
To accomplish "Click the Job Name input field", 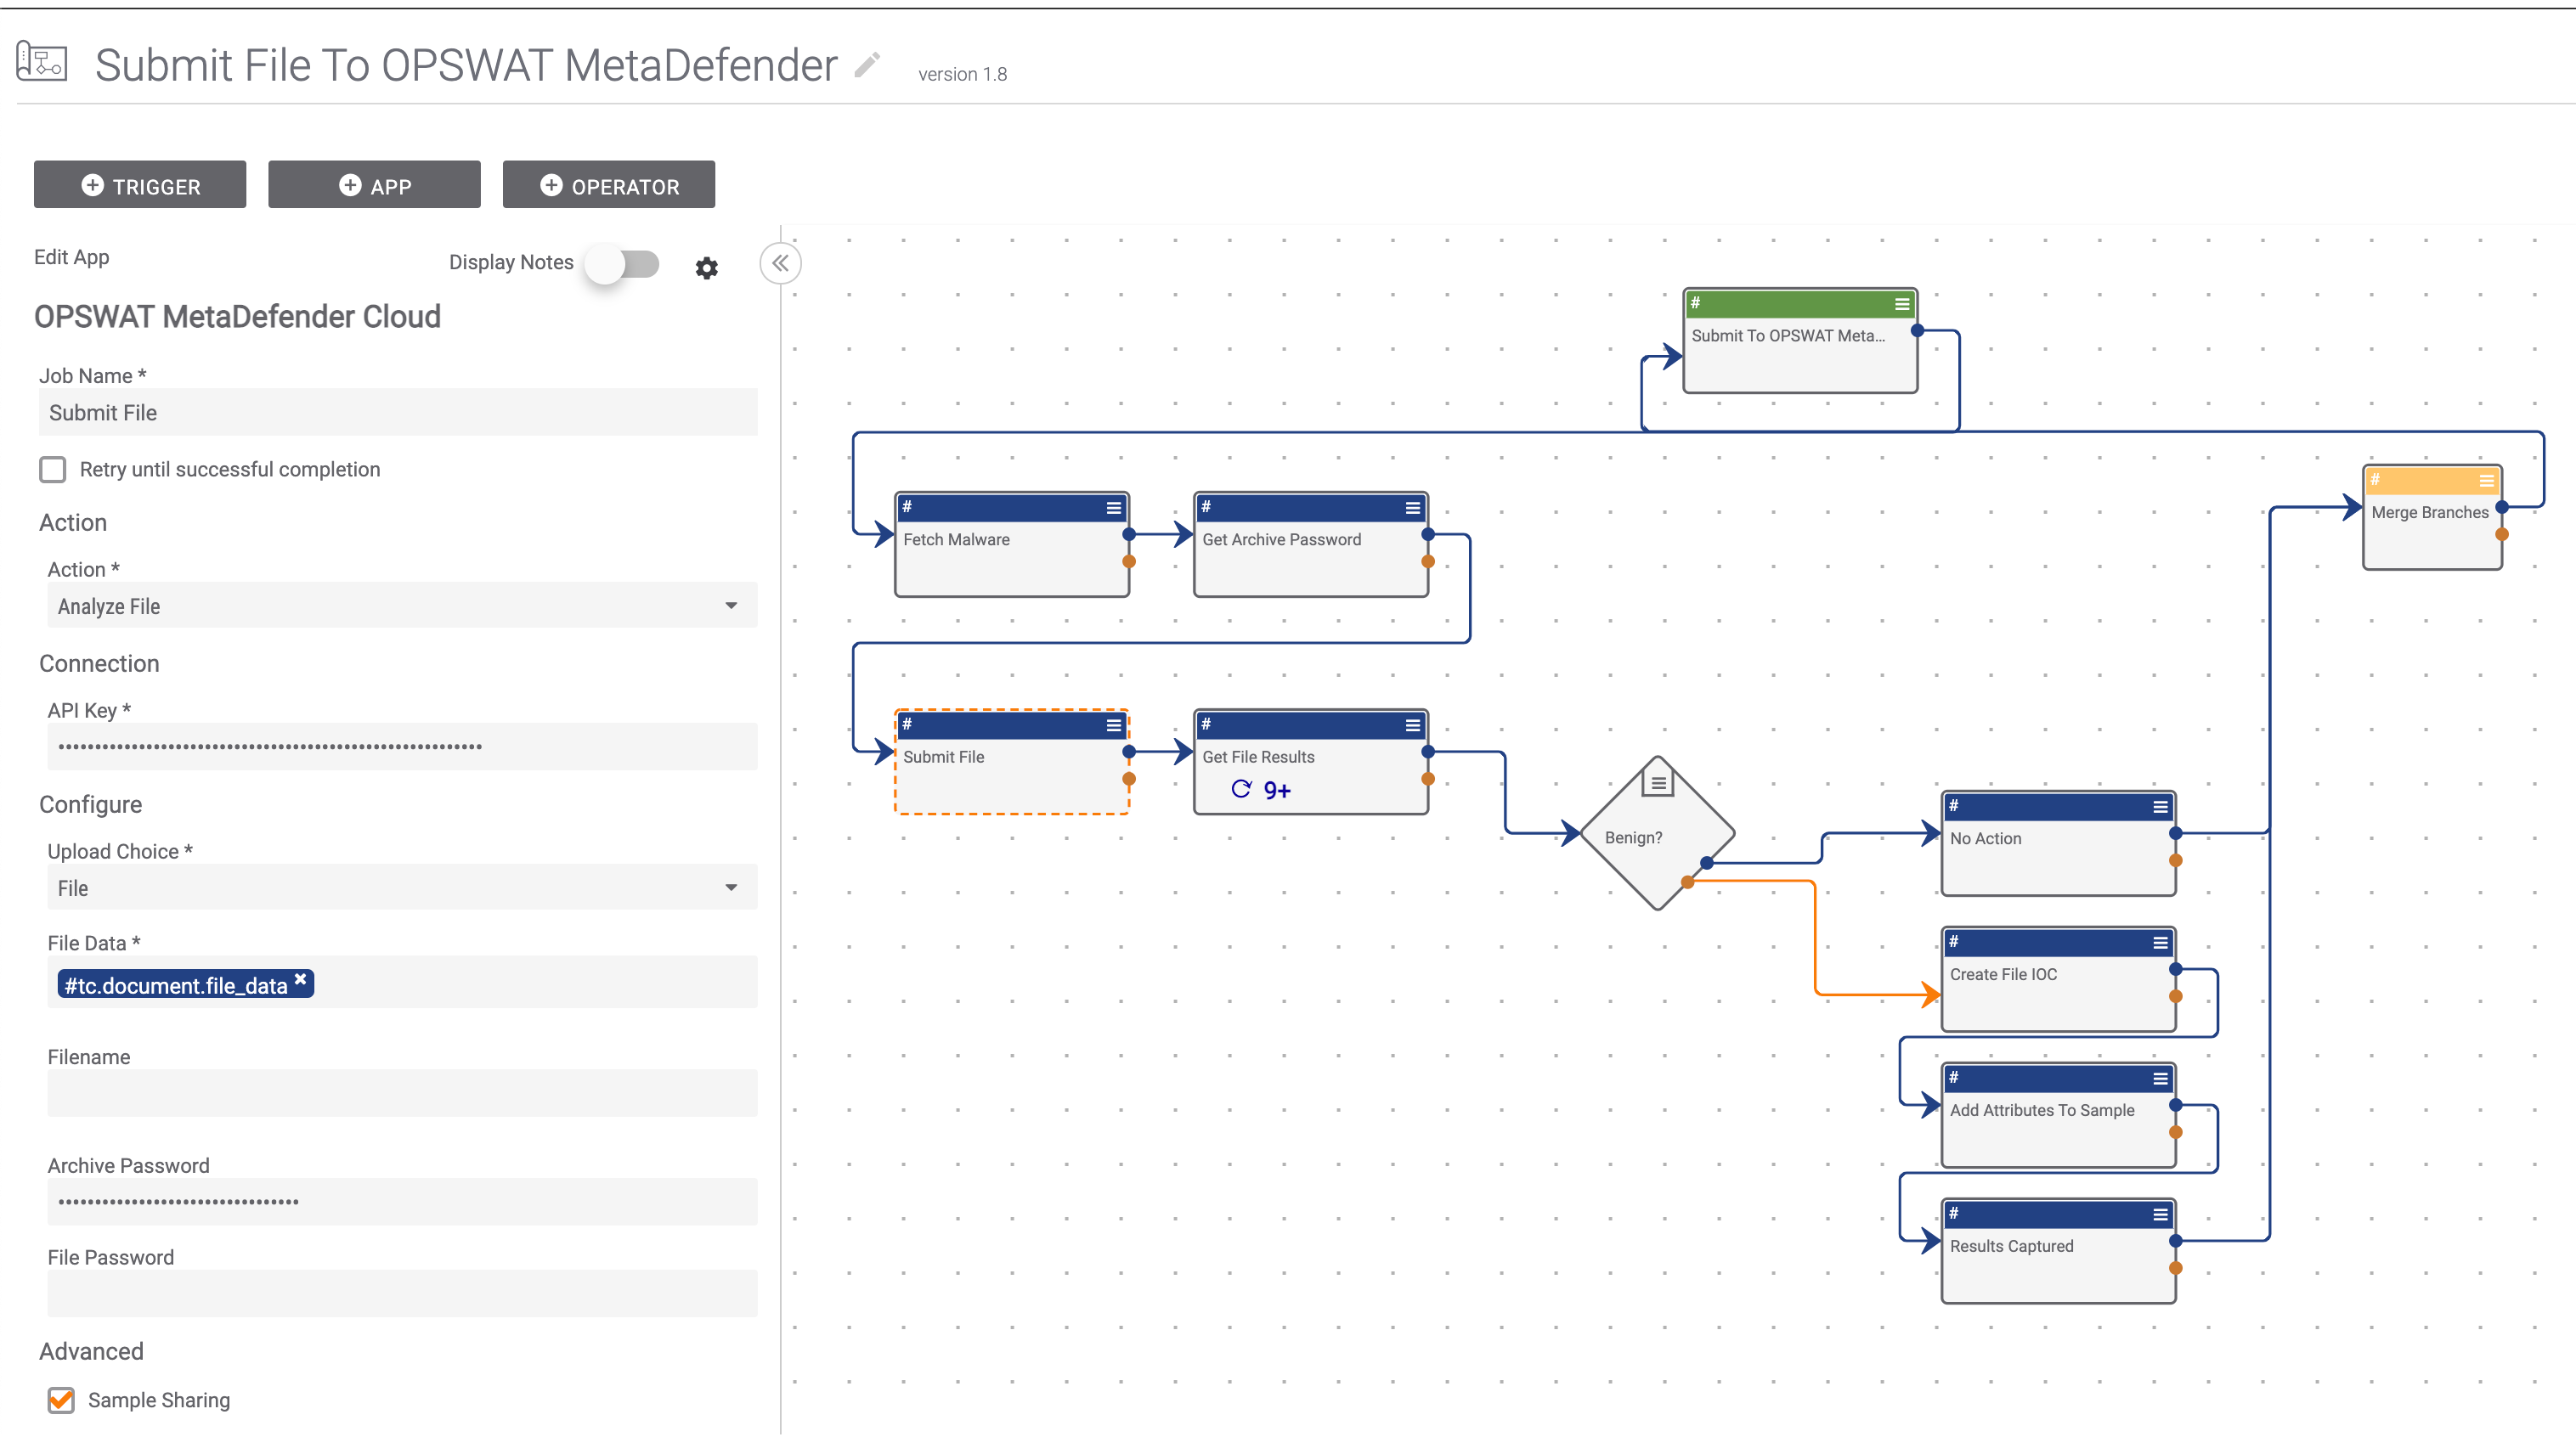I will [398, 412].
